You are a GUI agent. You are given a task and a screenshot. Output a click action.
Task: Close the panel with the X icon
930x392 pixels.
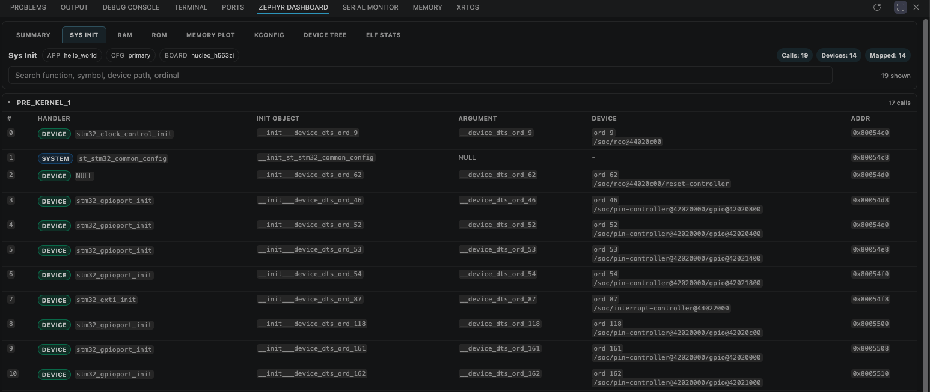916,7
